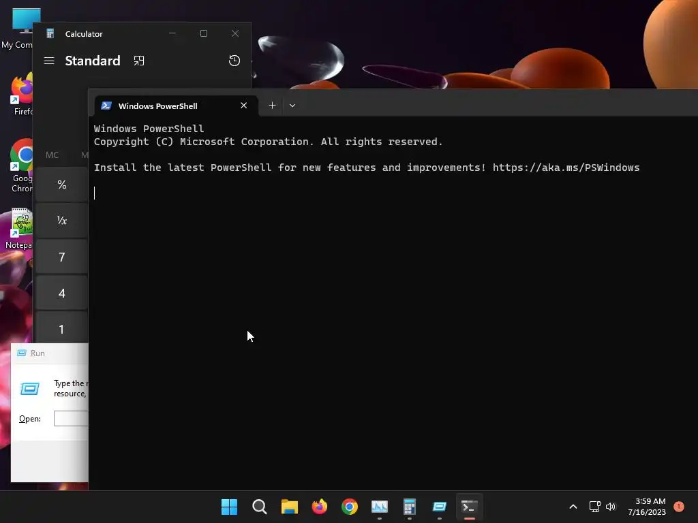Click the reciprocal 1/x key in Calculator
The width and height of the screenshot is (698, 523).
click(x=62, y=221)
